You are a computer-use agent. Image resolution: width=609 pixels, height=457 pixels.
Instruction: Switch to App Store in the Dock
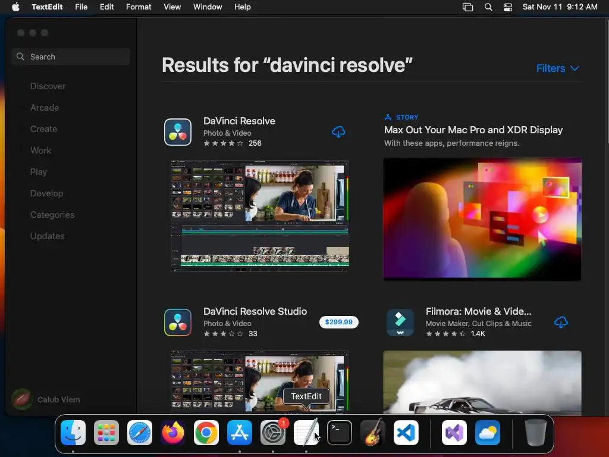click(240, 433)
